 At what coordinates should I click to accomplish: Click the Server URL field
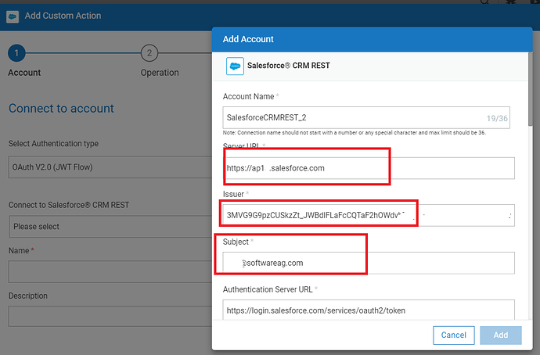coord(368,168)
